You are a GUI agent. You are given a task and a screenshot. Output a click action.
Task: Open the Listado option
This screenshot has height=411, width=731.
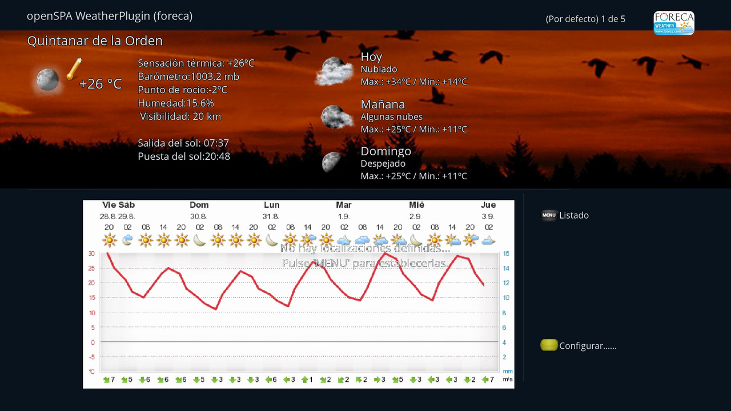(x=574, y=215)
